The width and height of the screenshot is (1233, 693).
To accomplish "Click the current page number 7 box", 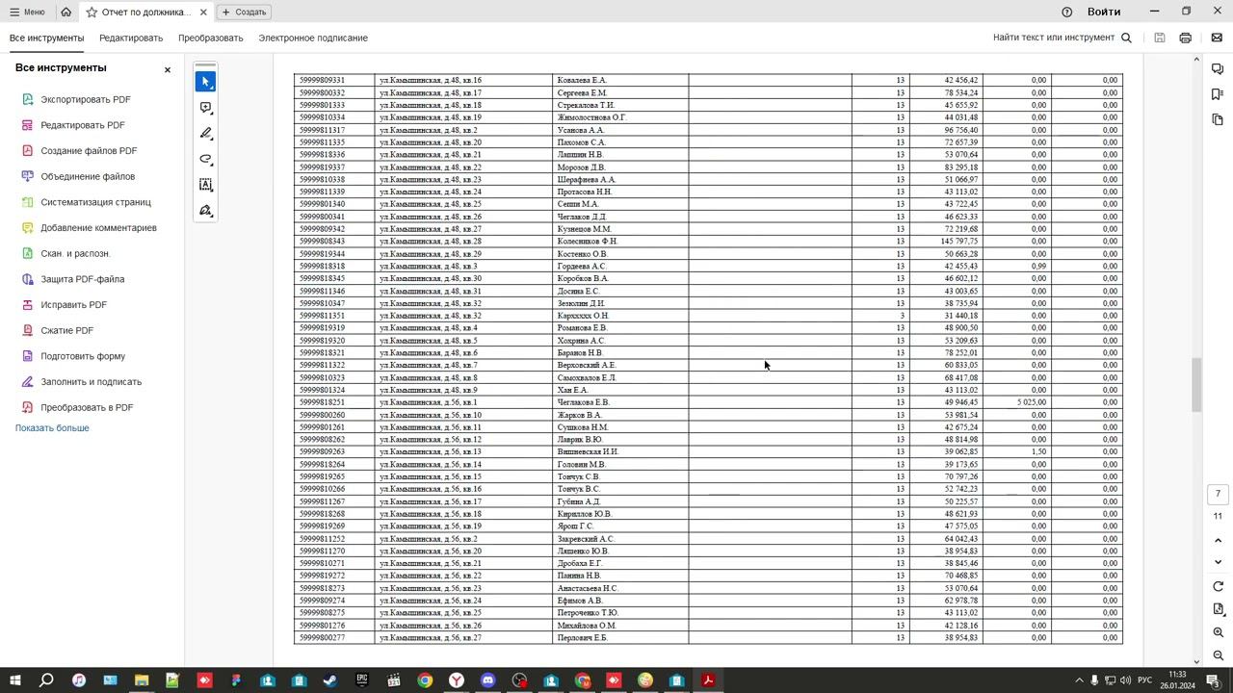I will (x=1218, y=494).
